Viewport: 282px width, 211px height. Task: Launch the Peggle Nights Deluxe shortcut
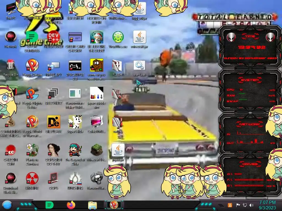point(32,98)
